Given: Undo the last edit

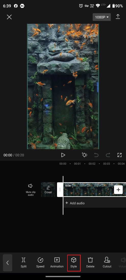Looking at the screenshot, I should (96, 155).
